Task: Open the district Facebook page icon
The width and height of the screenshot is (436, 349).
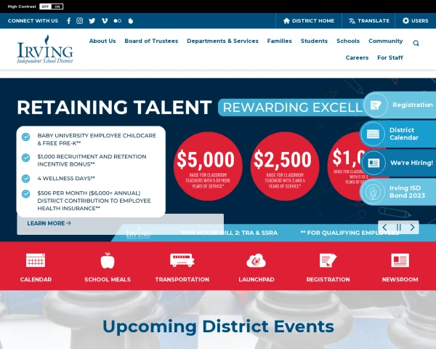Action: [x=69, y=21]
